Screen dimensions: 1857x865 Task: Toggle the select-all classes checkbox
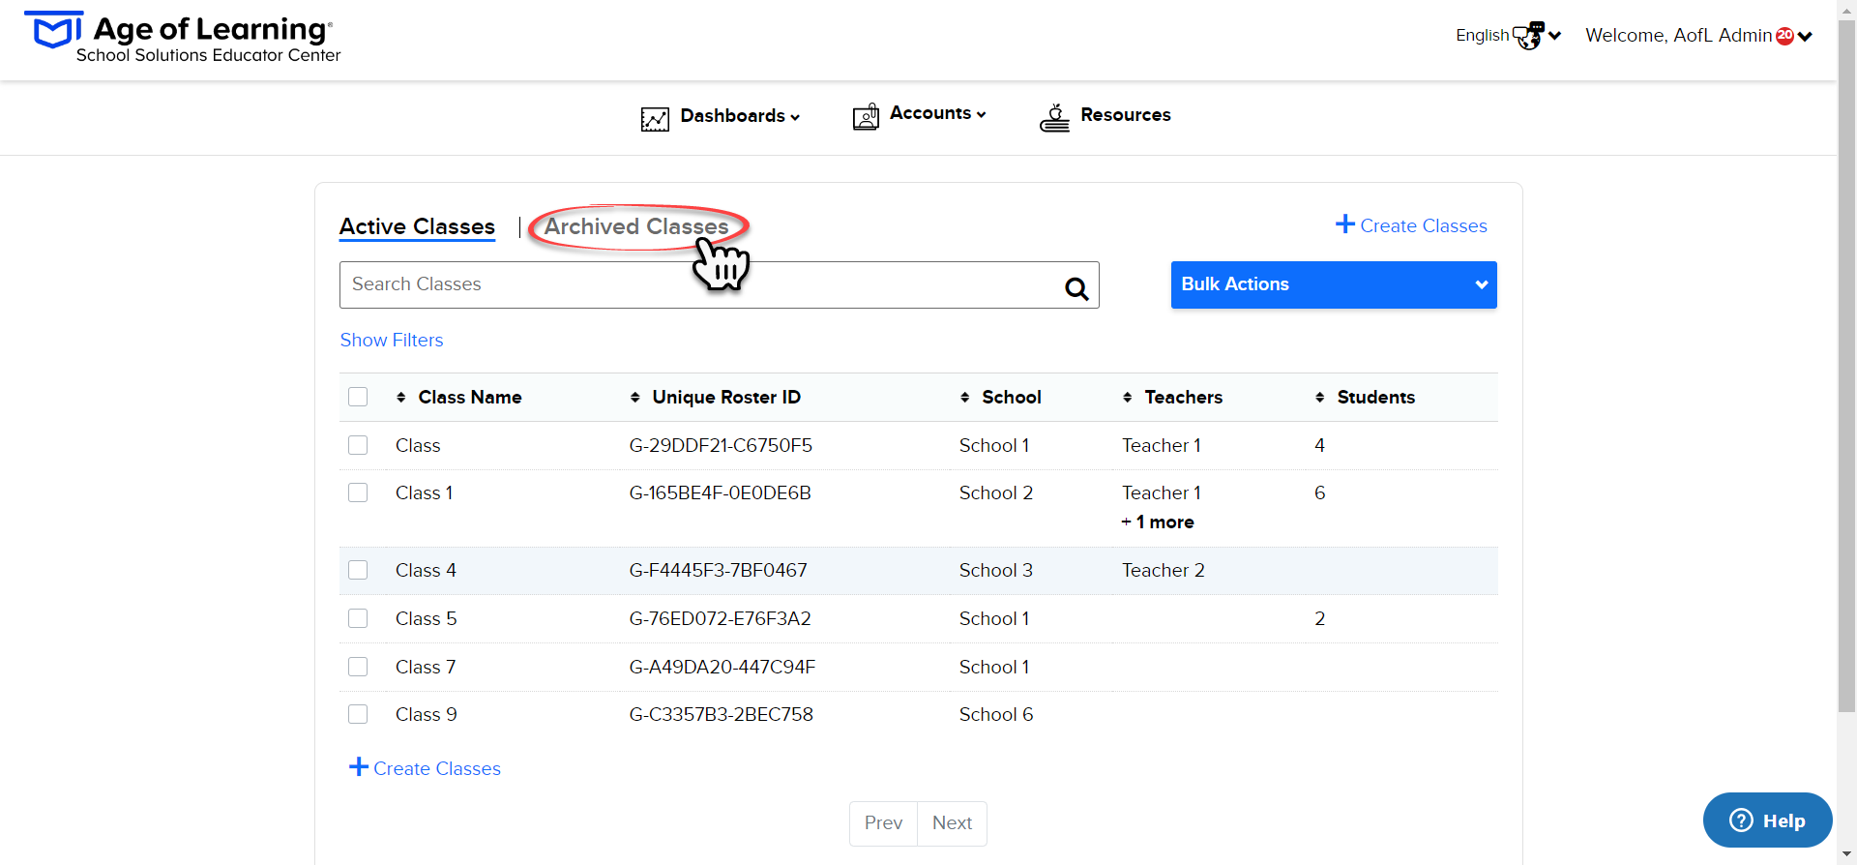point(358,397)
